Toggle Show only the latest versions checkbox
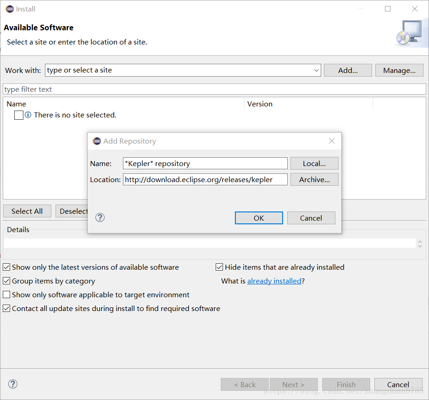Screen dimensions: 429x400 [6, 267]
